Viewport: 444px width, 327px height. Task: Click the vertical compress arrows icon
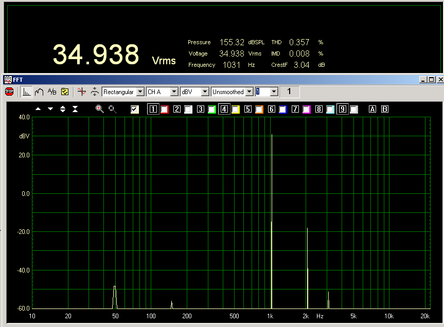(75, 109)
